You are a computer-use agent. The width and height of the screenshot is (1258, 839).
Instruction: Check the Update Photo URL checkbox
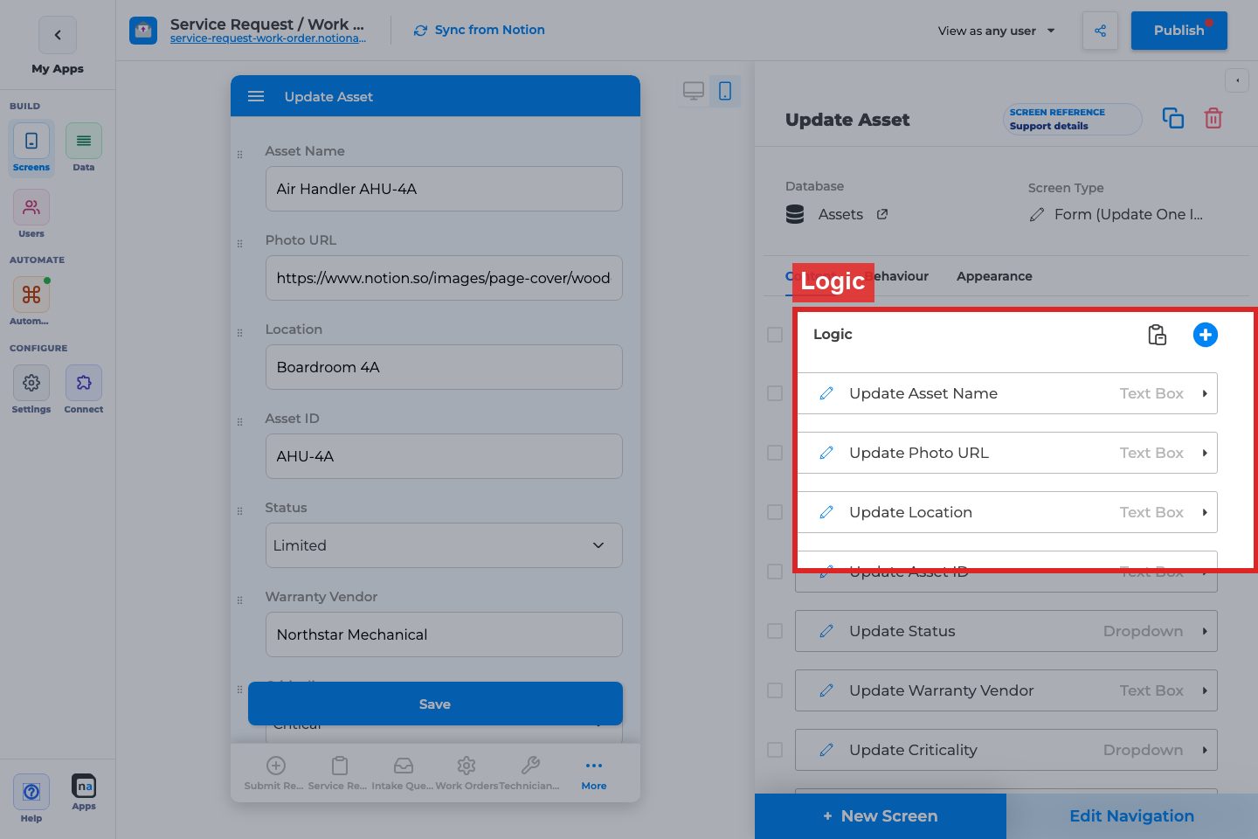tap(775, 453)
